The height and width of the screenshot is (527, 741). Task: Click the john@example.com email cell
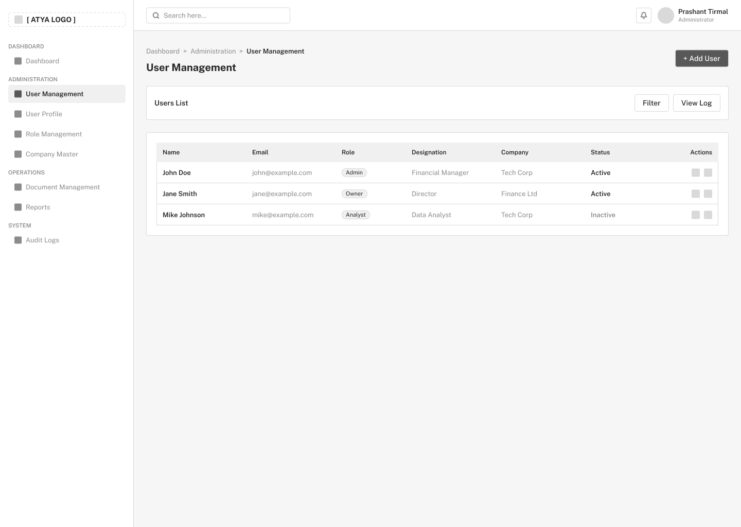click(x=282, y=173)
